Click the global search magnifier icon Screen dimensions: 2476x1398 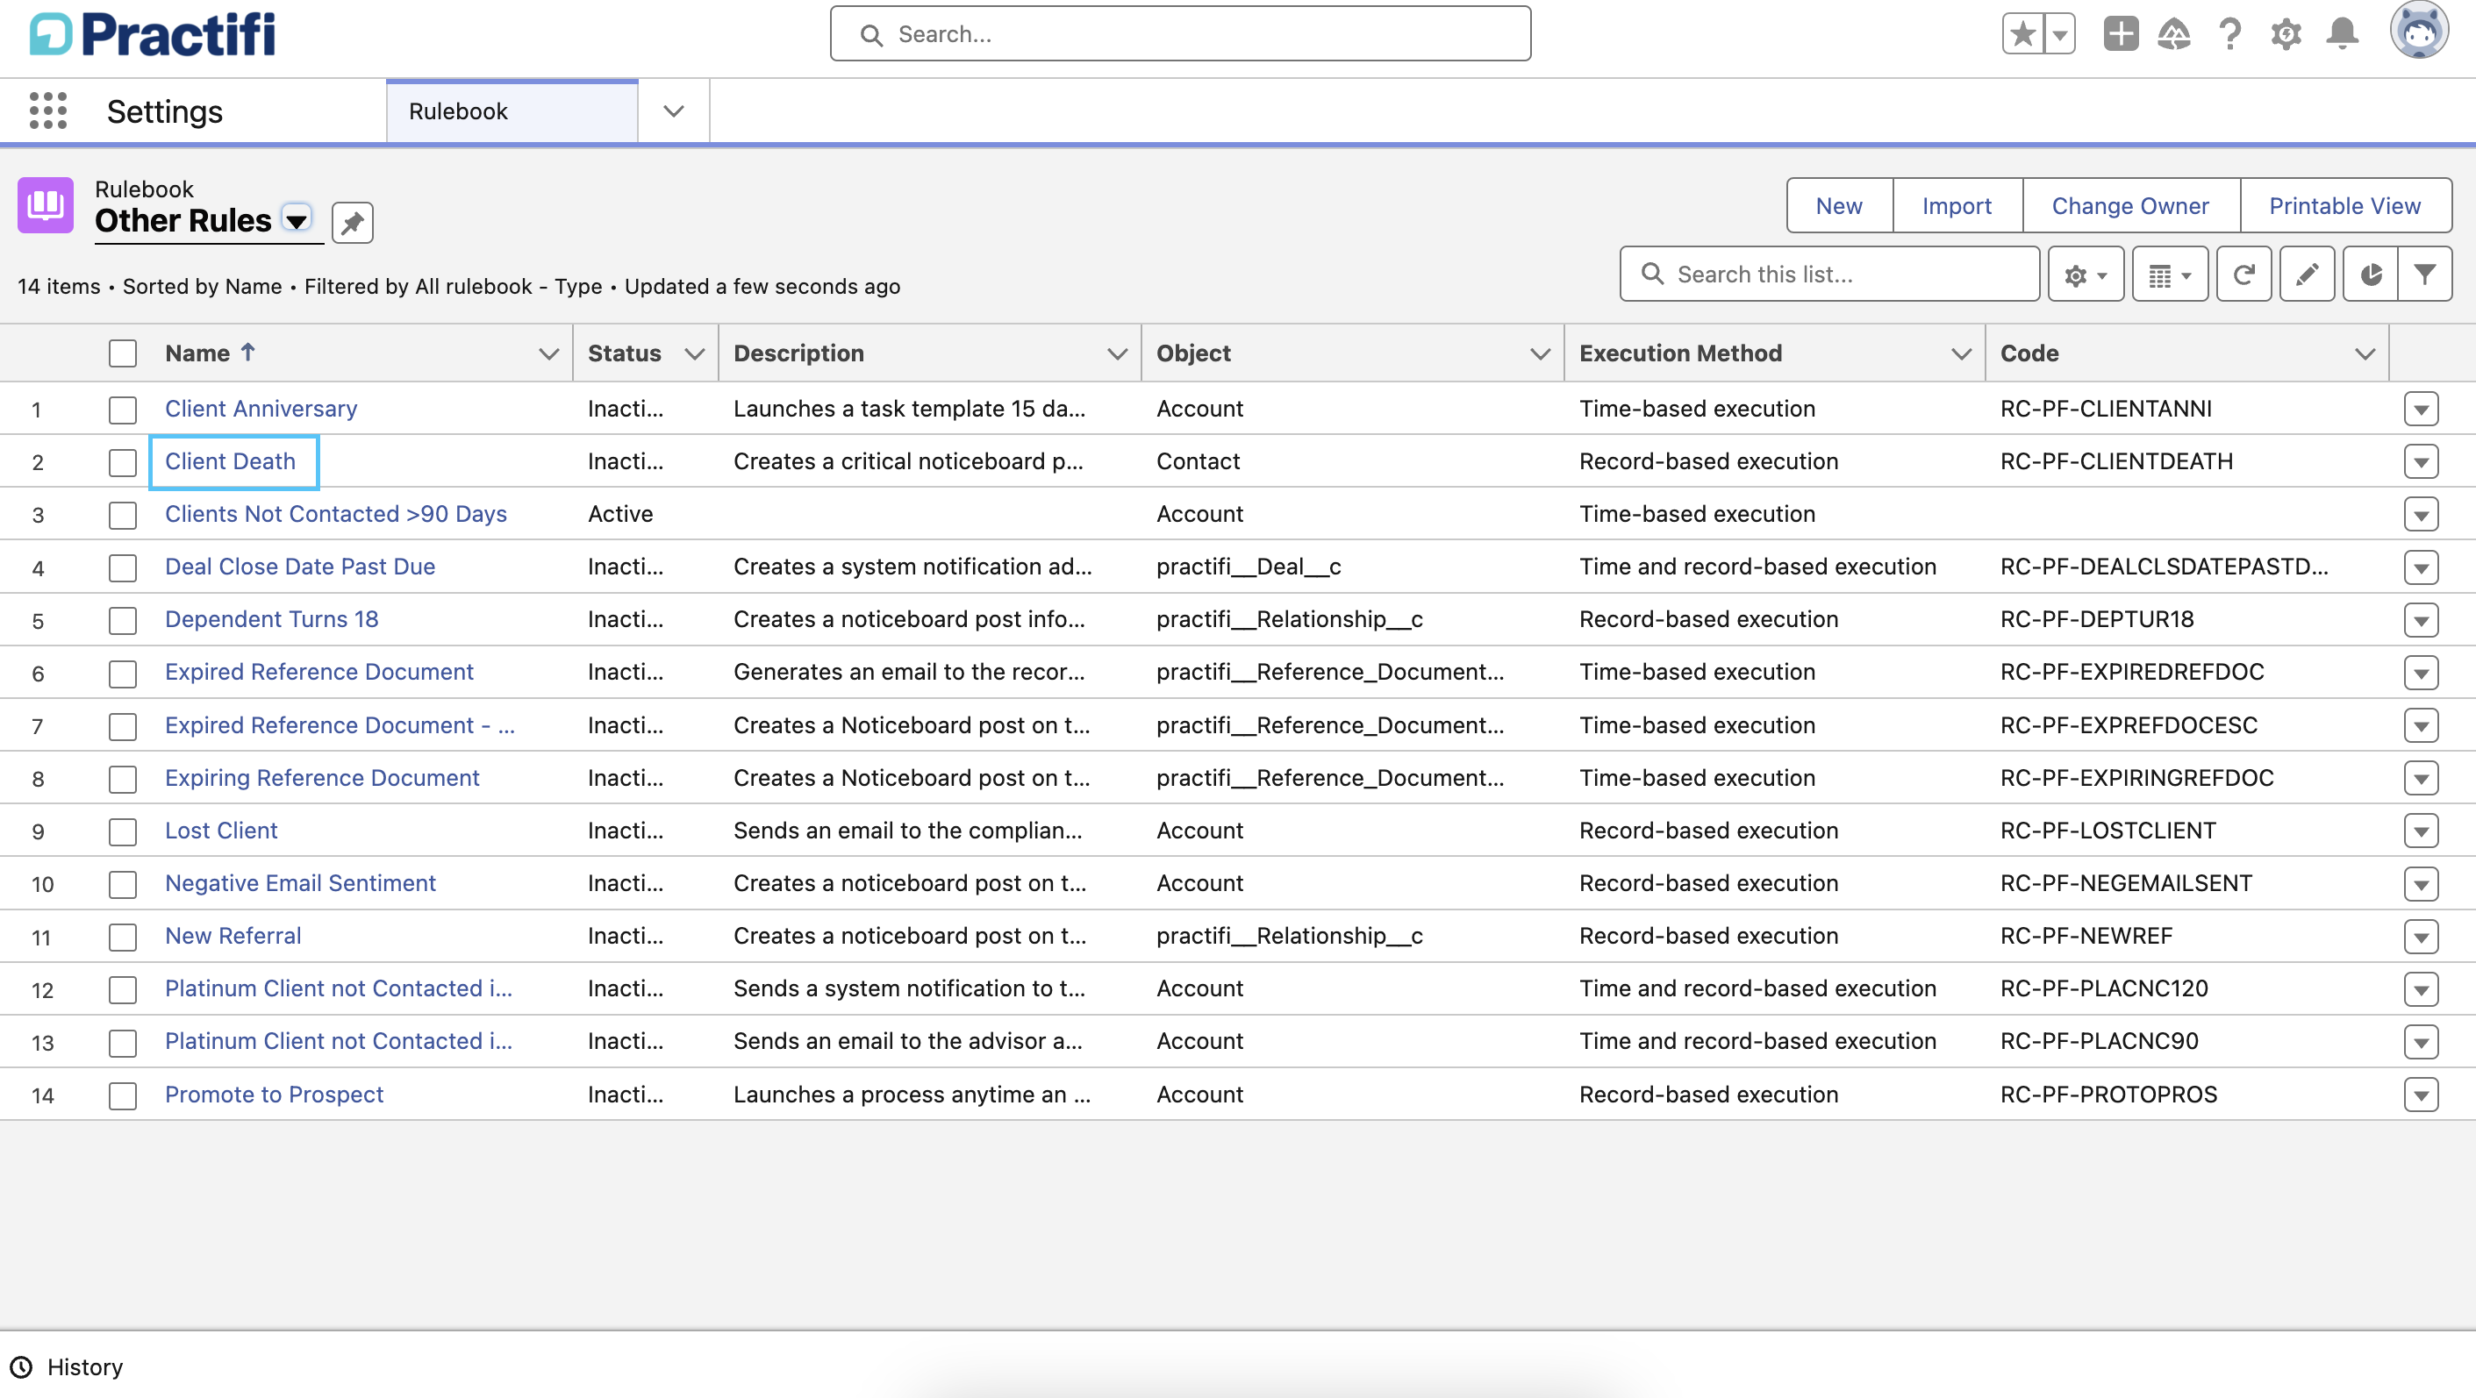(871, 34)
